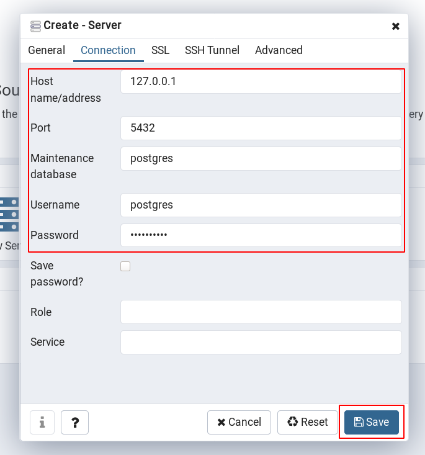
Task: Click the Cancel button
Action: [239, 422]
